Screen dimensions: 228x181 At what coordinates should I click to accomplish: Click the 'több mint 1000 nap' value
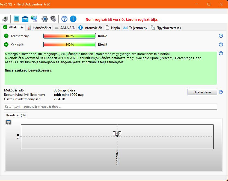(69, 95)
